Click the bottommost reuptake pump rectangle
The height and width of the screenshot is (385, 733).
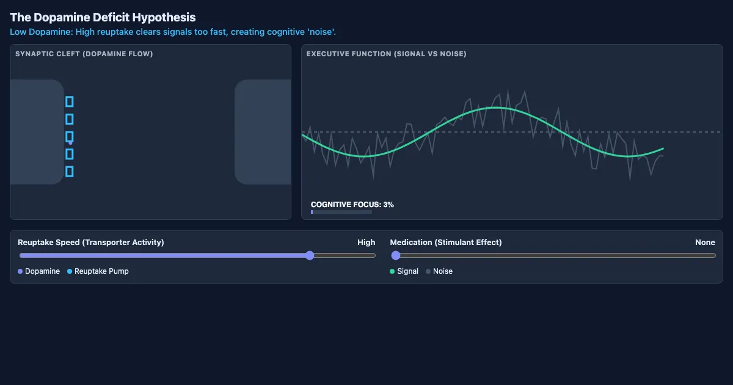[x=70, y=172]
